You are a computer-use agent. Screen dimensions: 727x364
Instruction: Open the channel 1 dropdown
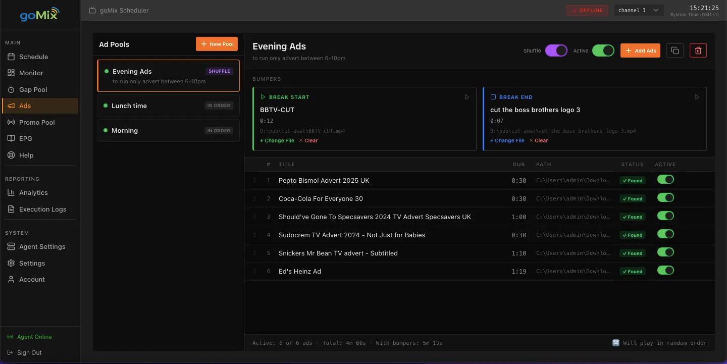click(x=639, y=10)
